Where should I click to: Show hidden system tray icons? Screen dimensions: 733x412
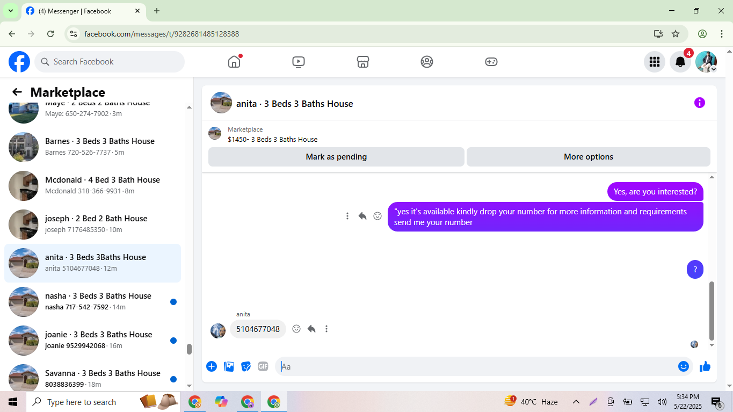coord(576,402)
